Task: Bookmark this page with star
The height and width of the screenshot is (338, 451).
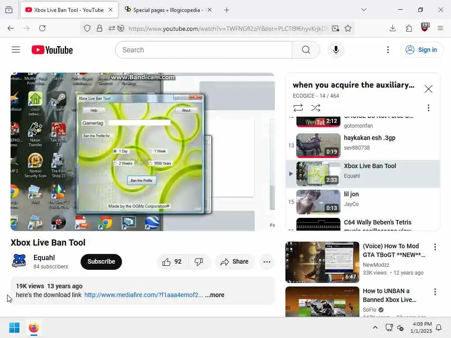Action: coord(348,28)
